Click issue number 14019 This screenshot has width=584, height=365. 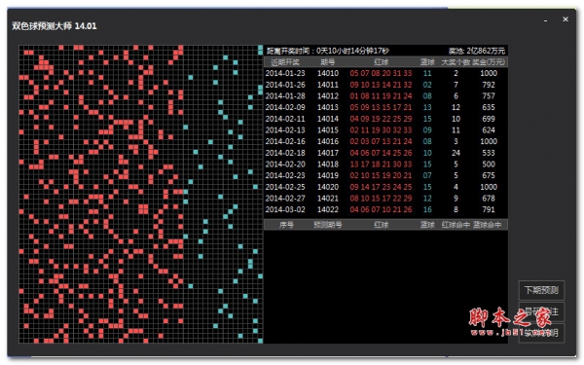click(328, 175)
